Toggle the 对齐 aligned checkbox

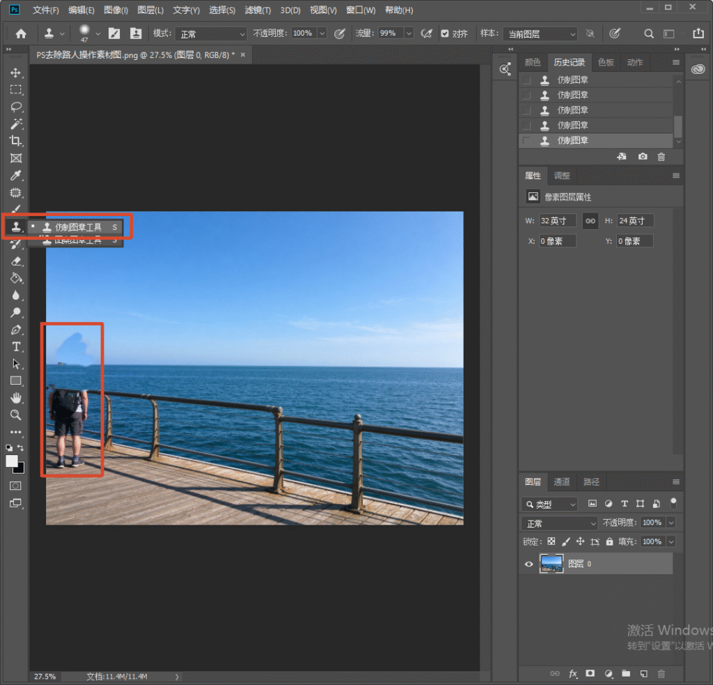click(x=445, y=33)
